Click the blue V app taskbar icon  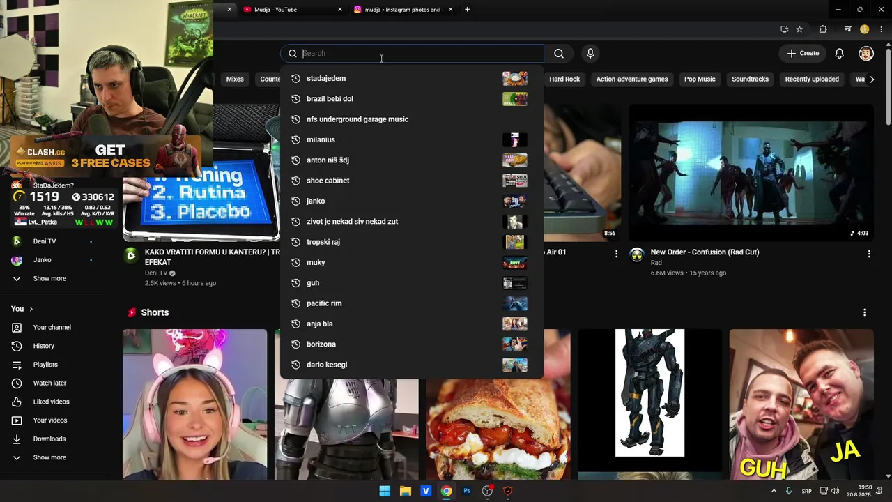(x=426, y=491)
